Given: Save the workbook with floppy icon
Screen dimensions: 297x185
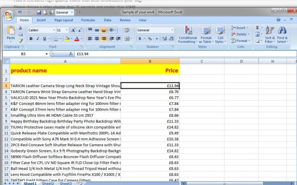Looking at the screenshot, I should tap(39, 13).
